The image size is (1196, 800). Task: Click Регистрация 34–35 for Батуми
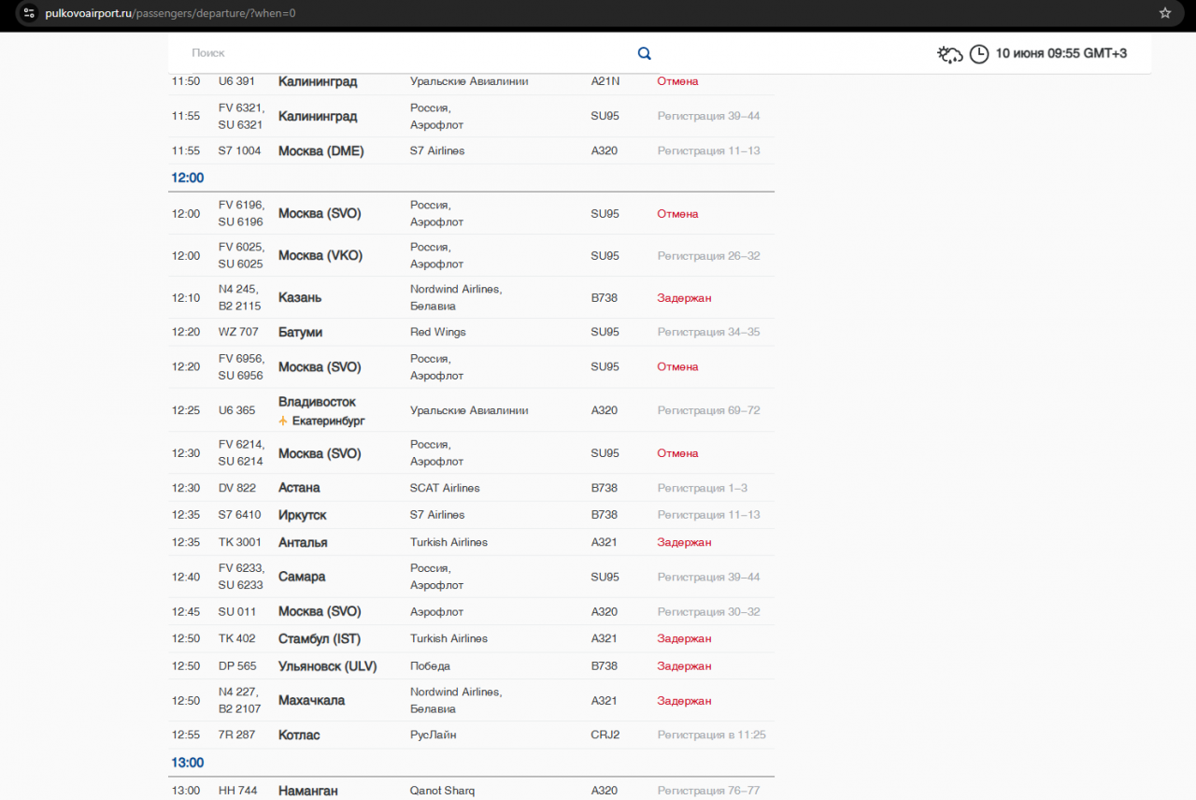pyautogui.click(x=708, y=332)
